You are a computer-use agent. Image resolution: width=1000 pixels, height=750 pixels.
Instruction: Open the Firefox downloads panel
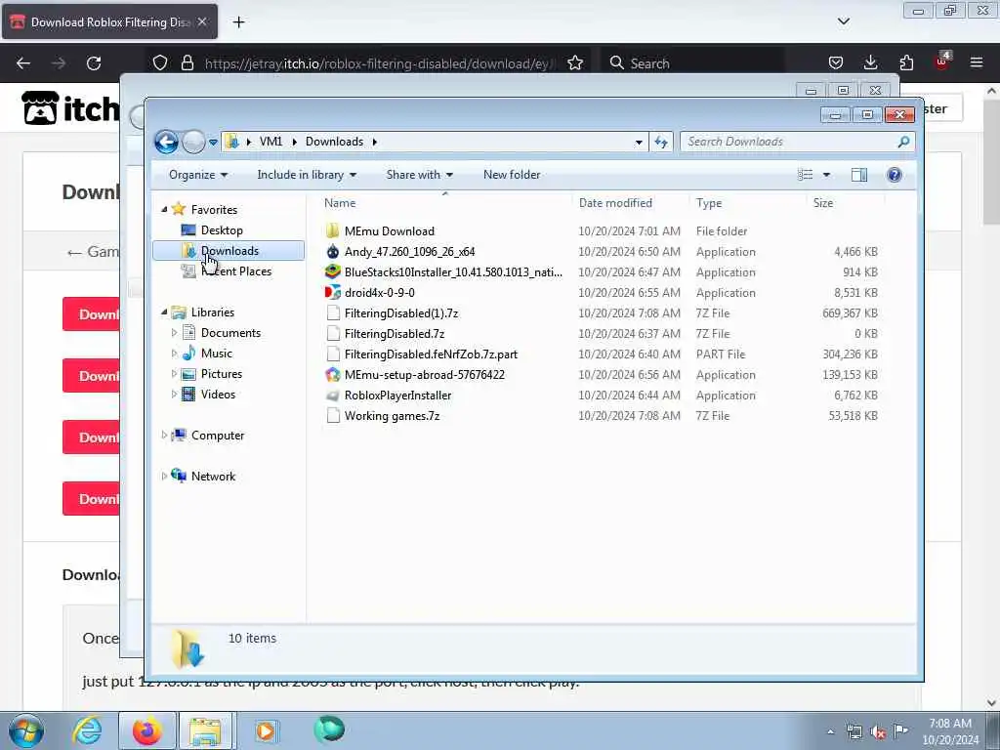click(x=870, y=62)
